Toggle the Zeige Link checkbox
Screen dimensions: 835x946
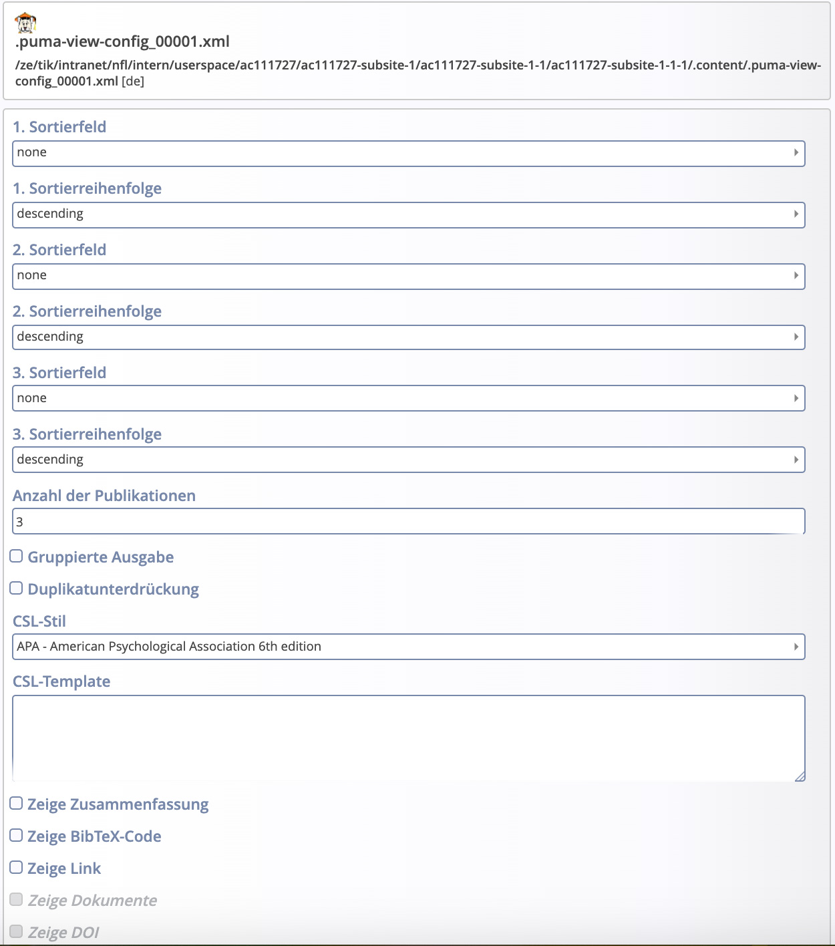tap(16, 867)
